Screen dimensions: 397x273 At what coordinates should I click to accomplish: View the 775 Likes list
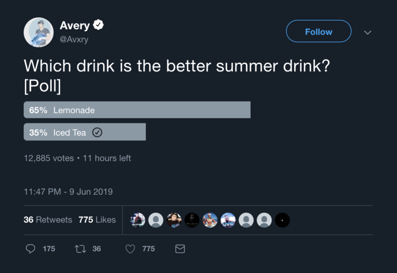point(97,219)
